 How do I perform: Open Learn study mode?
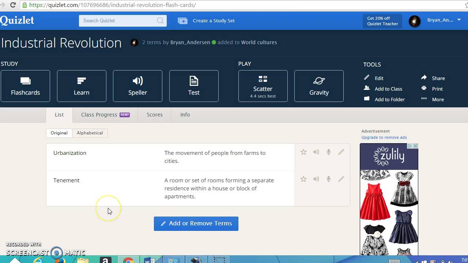82,86
